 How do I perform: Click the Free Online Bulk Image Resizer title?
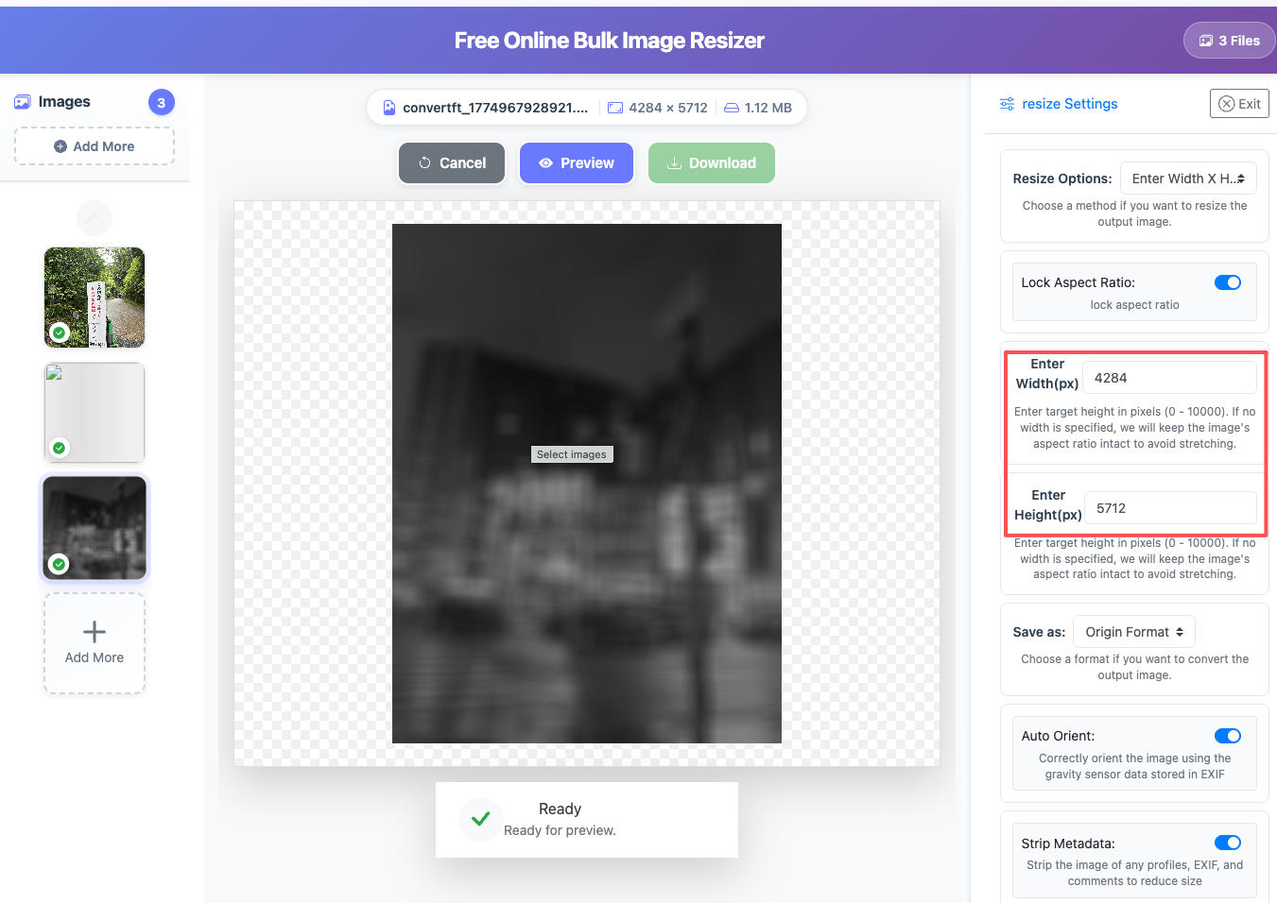coord(609,41)
